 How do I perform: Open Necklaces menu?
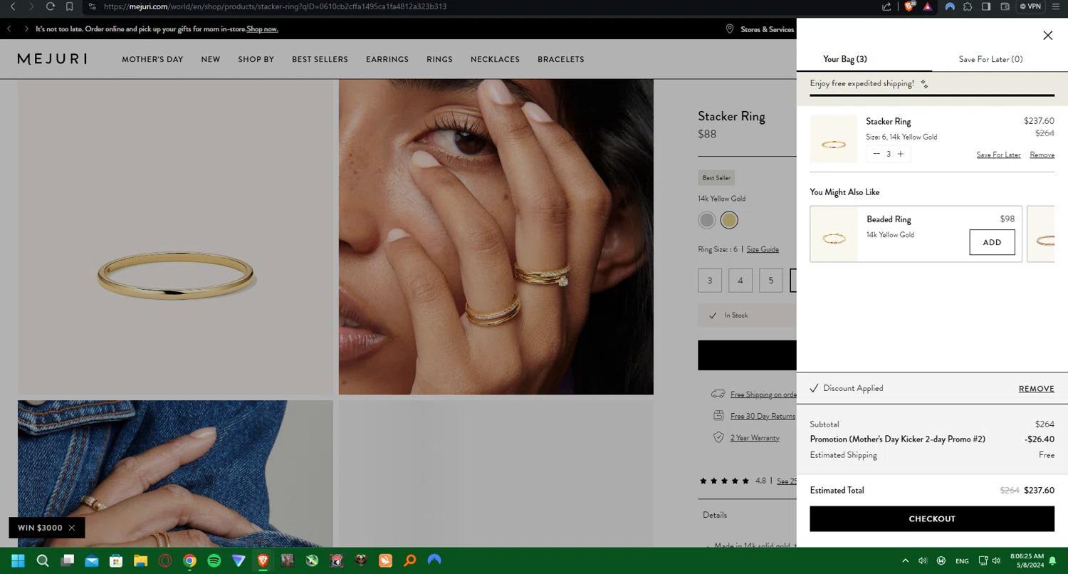coord(495,59)
